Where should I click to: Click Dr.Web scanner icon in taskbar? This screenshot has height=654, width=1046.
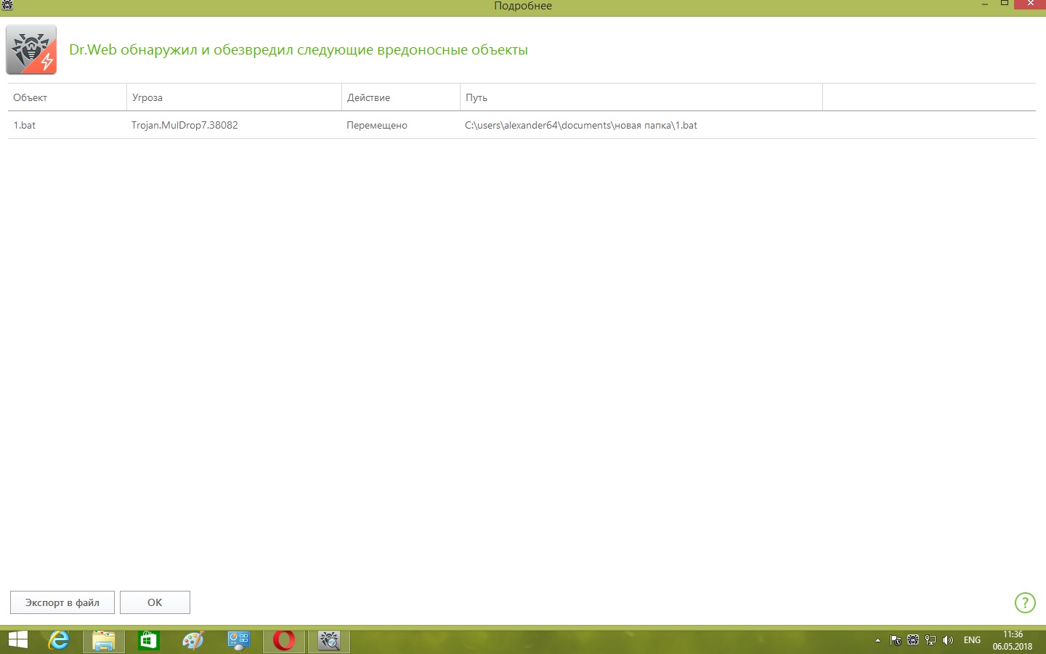(329, 640)
